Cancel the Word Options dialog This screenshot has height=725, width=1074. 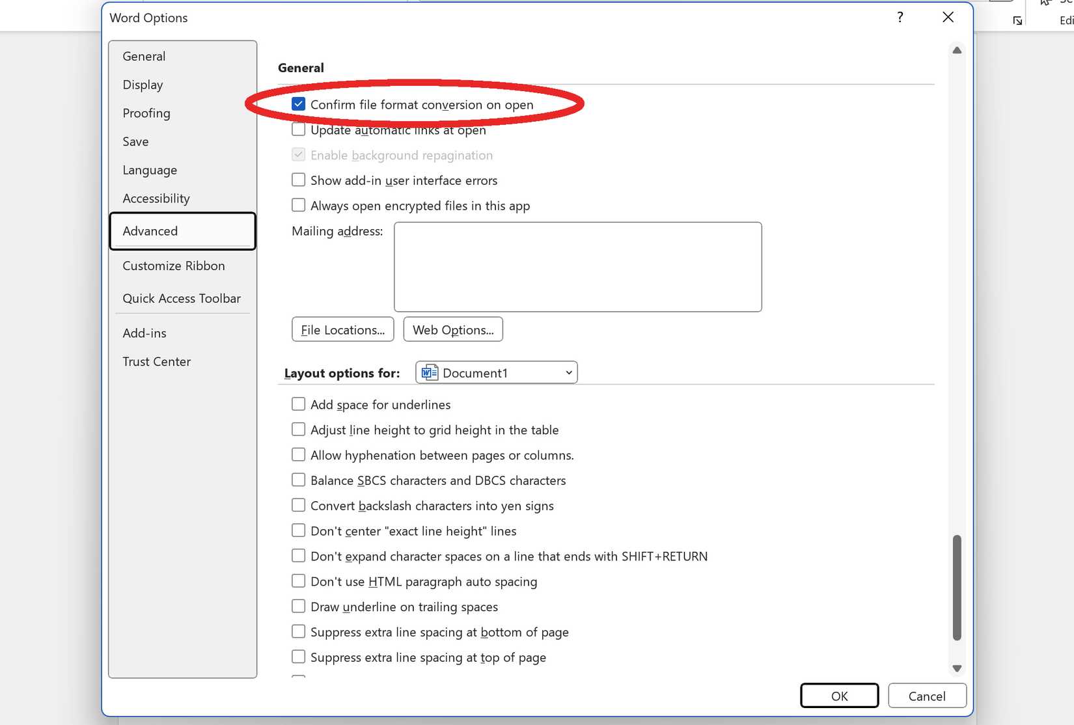pos(927,695)
